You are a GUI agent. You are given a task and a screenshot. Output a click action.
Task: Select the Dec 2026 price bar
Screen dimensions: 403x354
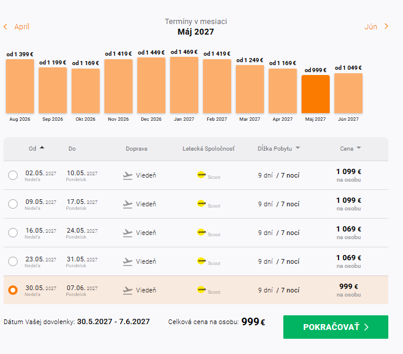point(151,85)
